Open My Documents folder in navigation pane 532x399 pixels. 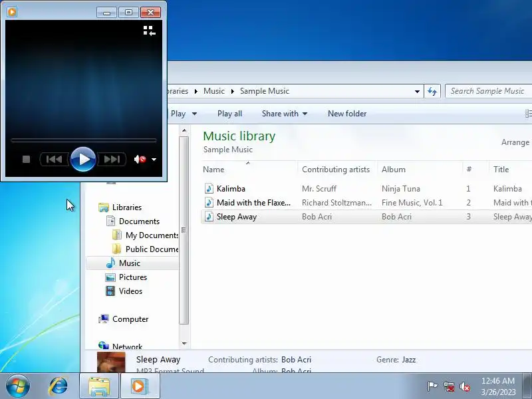(152, 235)
